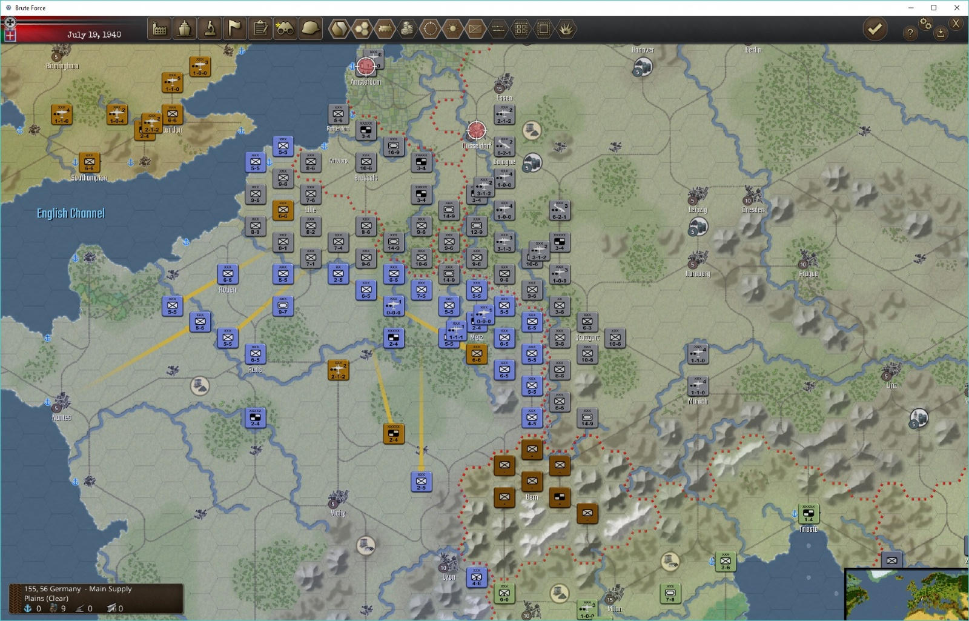Toggle the terrain overlay hex button

(339, 28)
